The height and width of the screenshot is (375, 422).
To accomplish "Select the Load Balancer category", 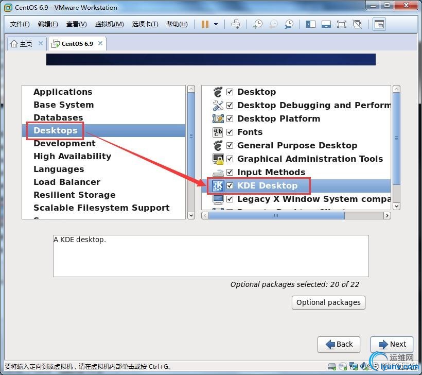I will pos(103,182).
